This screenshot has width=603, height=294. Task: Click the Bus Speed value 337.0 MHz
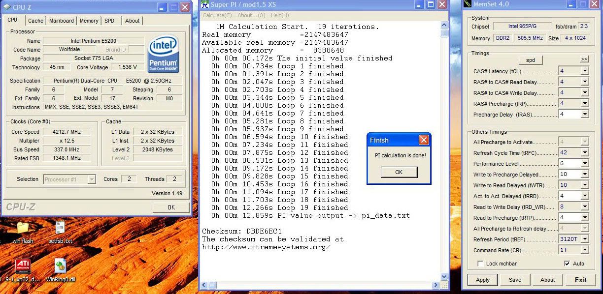pyautogui.click(x=66, y=149)
